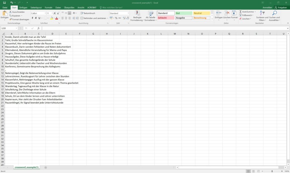290x173 pixels.
Task: Click decrease indent icon
Action: click(x=74, y=18)
